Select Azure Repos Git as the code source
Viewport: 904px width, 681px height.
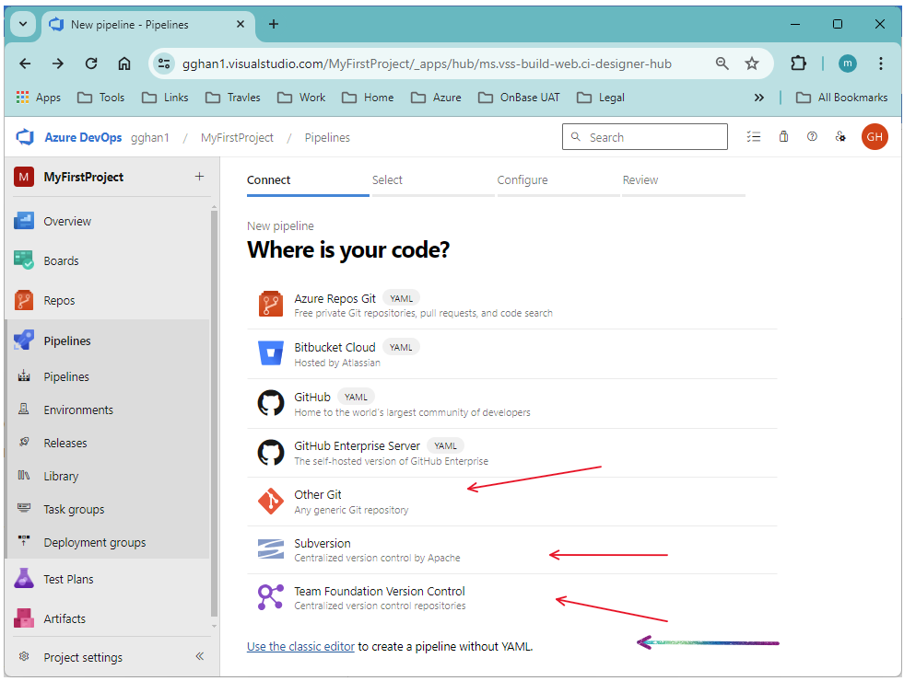click(335, 298)
